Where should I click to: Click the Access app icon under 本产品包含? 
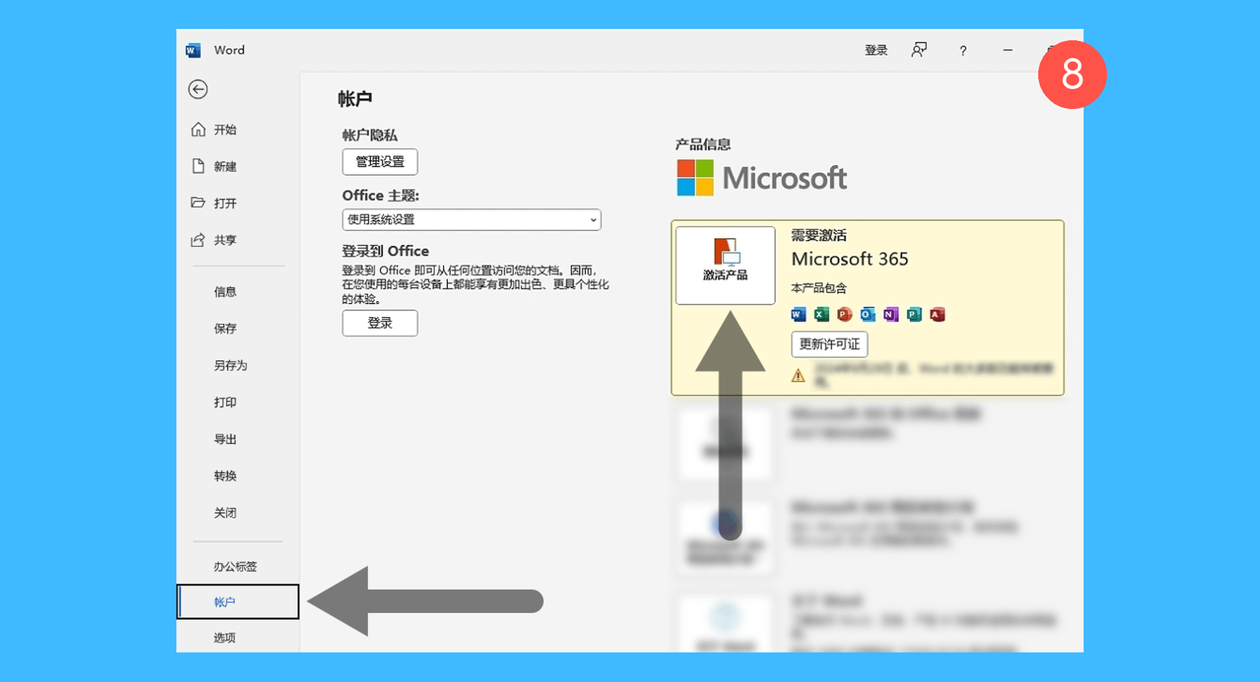click(937, 314)
